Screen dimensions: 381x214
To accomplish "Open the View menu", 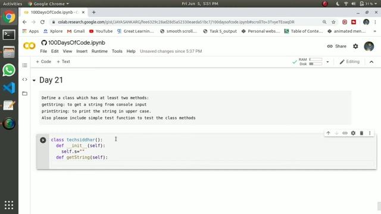I will point(67,51).
